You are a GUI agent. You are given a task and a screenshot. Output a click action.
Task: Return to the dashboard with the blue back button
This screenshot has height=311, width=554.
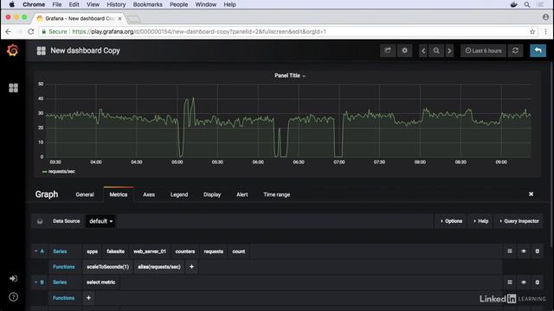538,50
